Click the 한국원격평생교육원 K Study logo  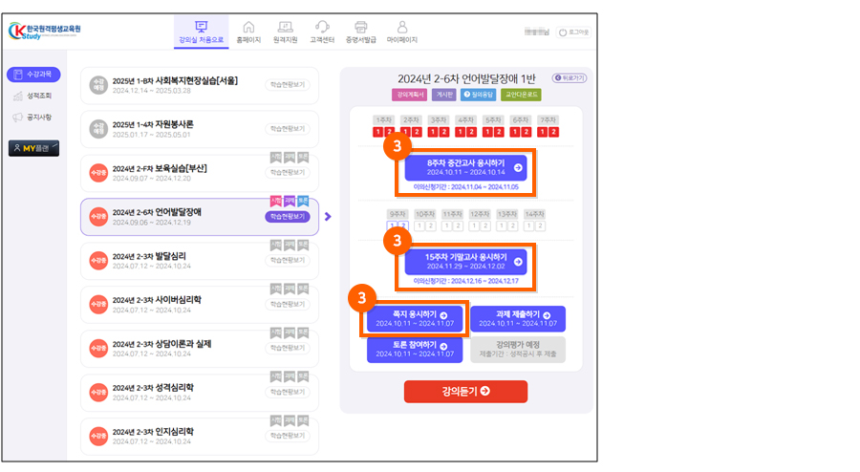pos(46,31)
